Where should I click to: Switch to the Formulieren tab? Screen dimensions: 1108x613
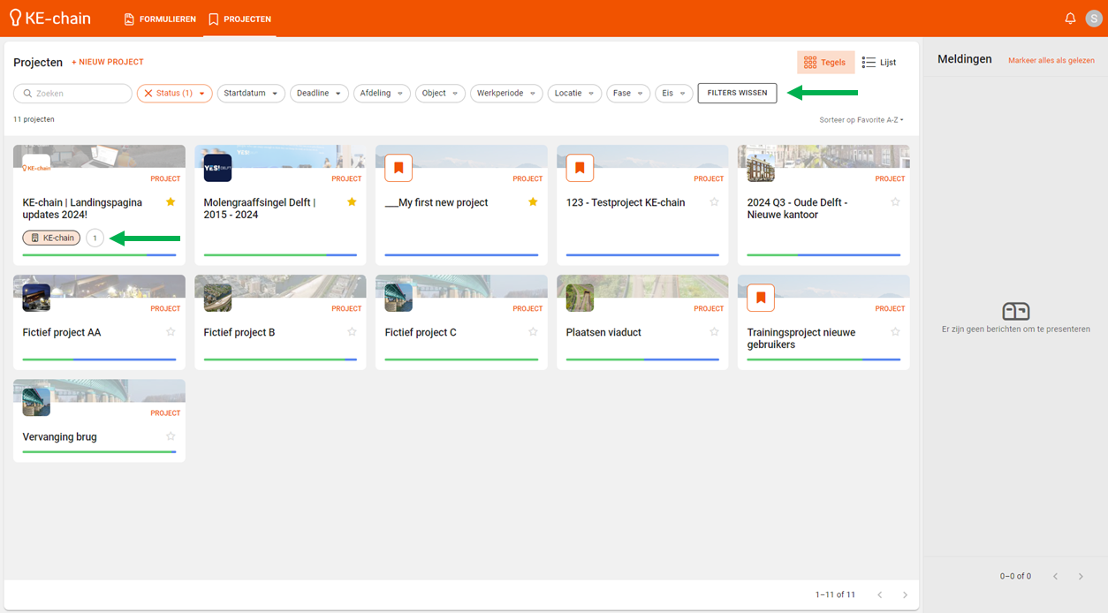click(x=160, y=19)
